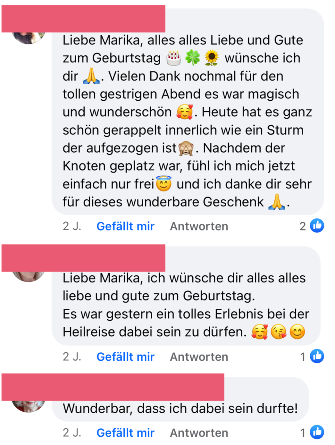Screen dimensions: 335x445
Task: Click the sunflower emoji in first comment
Action: (211, 58)
